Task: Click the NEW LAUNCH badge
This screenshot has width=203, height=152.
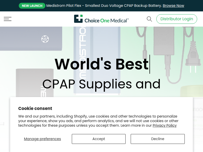Action: [x=32, y=6]
